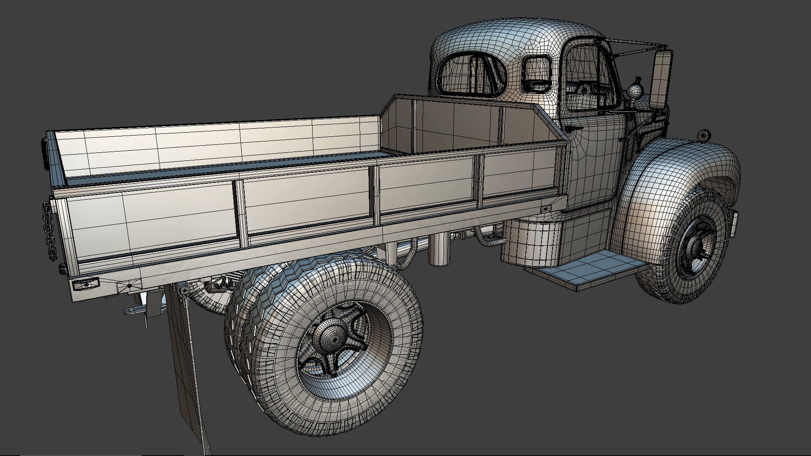The height and width of the screenshot is (456, 811).
Task: Select the rear tail light on the bed frame
Action: (x=86, y=284)
